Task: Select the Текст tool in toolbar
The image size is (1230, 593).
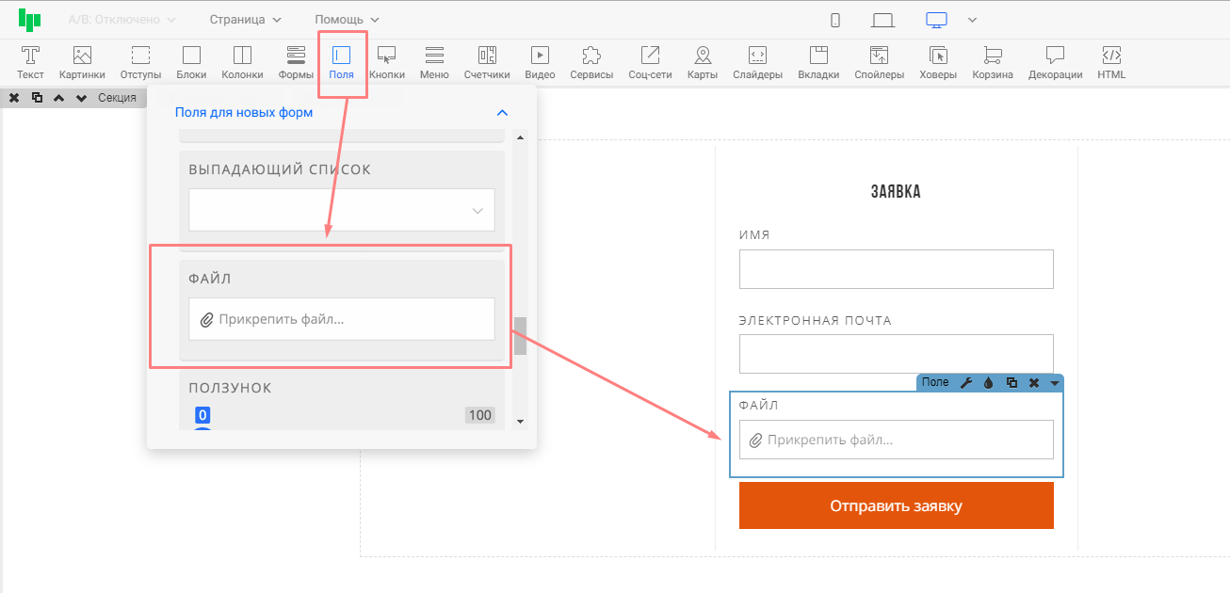Action: tap(30, 62)
